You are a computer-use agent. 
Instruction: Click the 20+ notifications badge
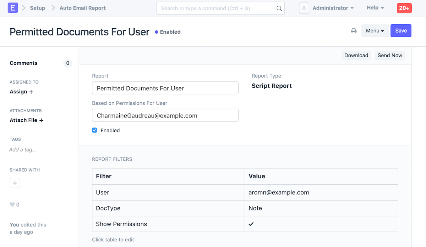(404, 8)
